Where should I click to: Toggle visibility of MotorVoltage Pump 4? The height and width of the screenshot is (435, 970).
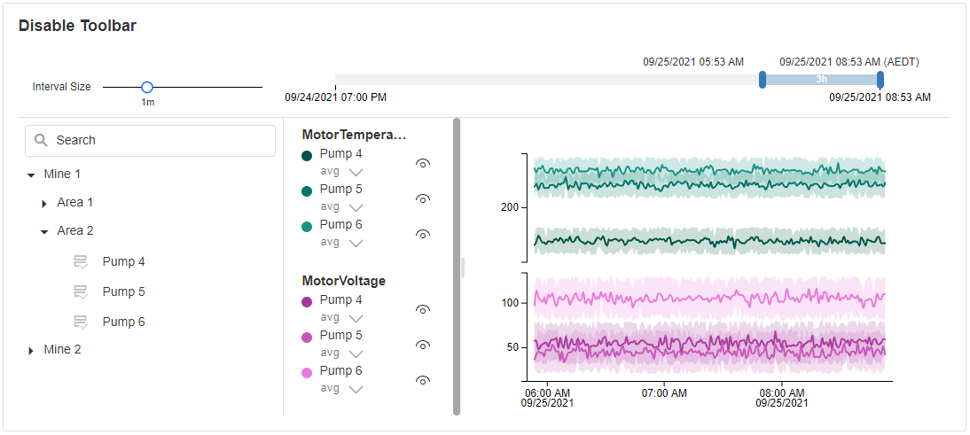coord(423,309)
